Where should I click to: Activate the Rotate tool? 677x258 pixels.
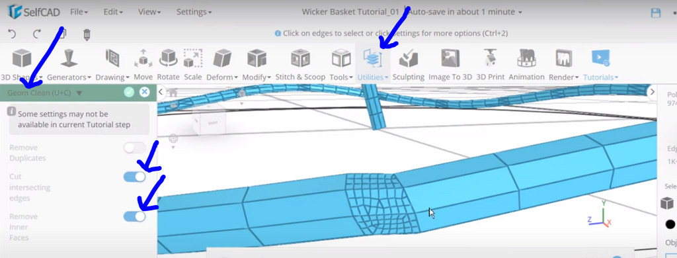[x=168, y=65]
